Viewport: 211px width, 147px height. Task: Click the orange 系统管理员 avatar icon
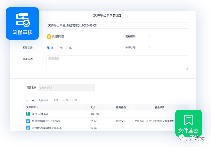49,37
